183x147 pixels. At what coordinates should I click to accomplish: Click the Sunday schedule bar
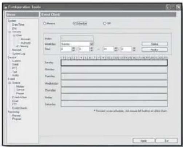pos(114,63)
